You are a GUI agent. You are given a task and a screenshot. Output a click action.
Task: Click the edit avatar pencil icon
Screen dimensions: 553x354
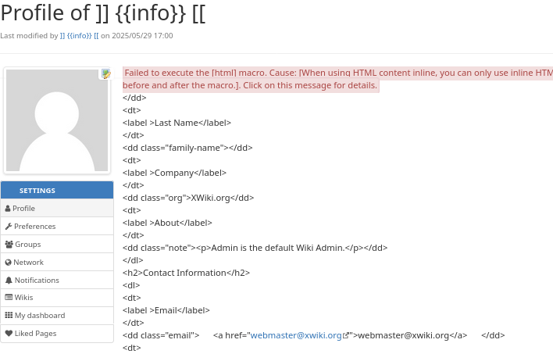[x=105, y=74]
